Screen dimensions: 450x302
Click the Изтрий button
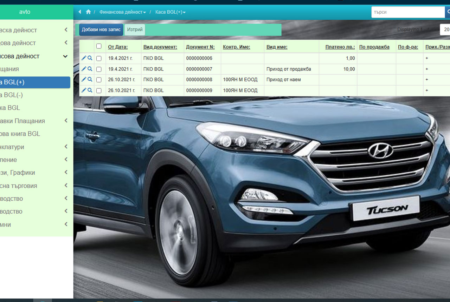[x=135, y=30]
